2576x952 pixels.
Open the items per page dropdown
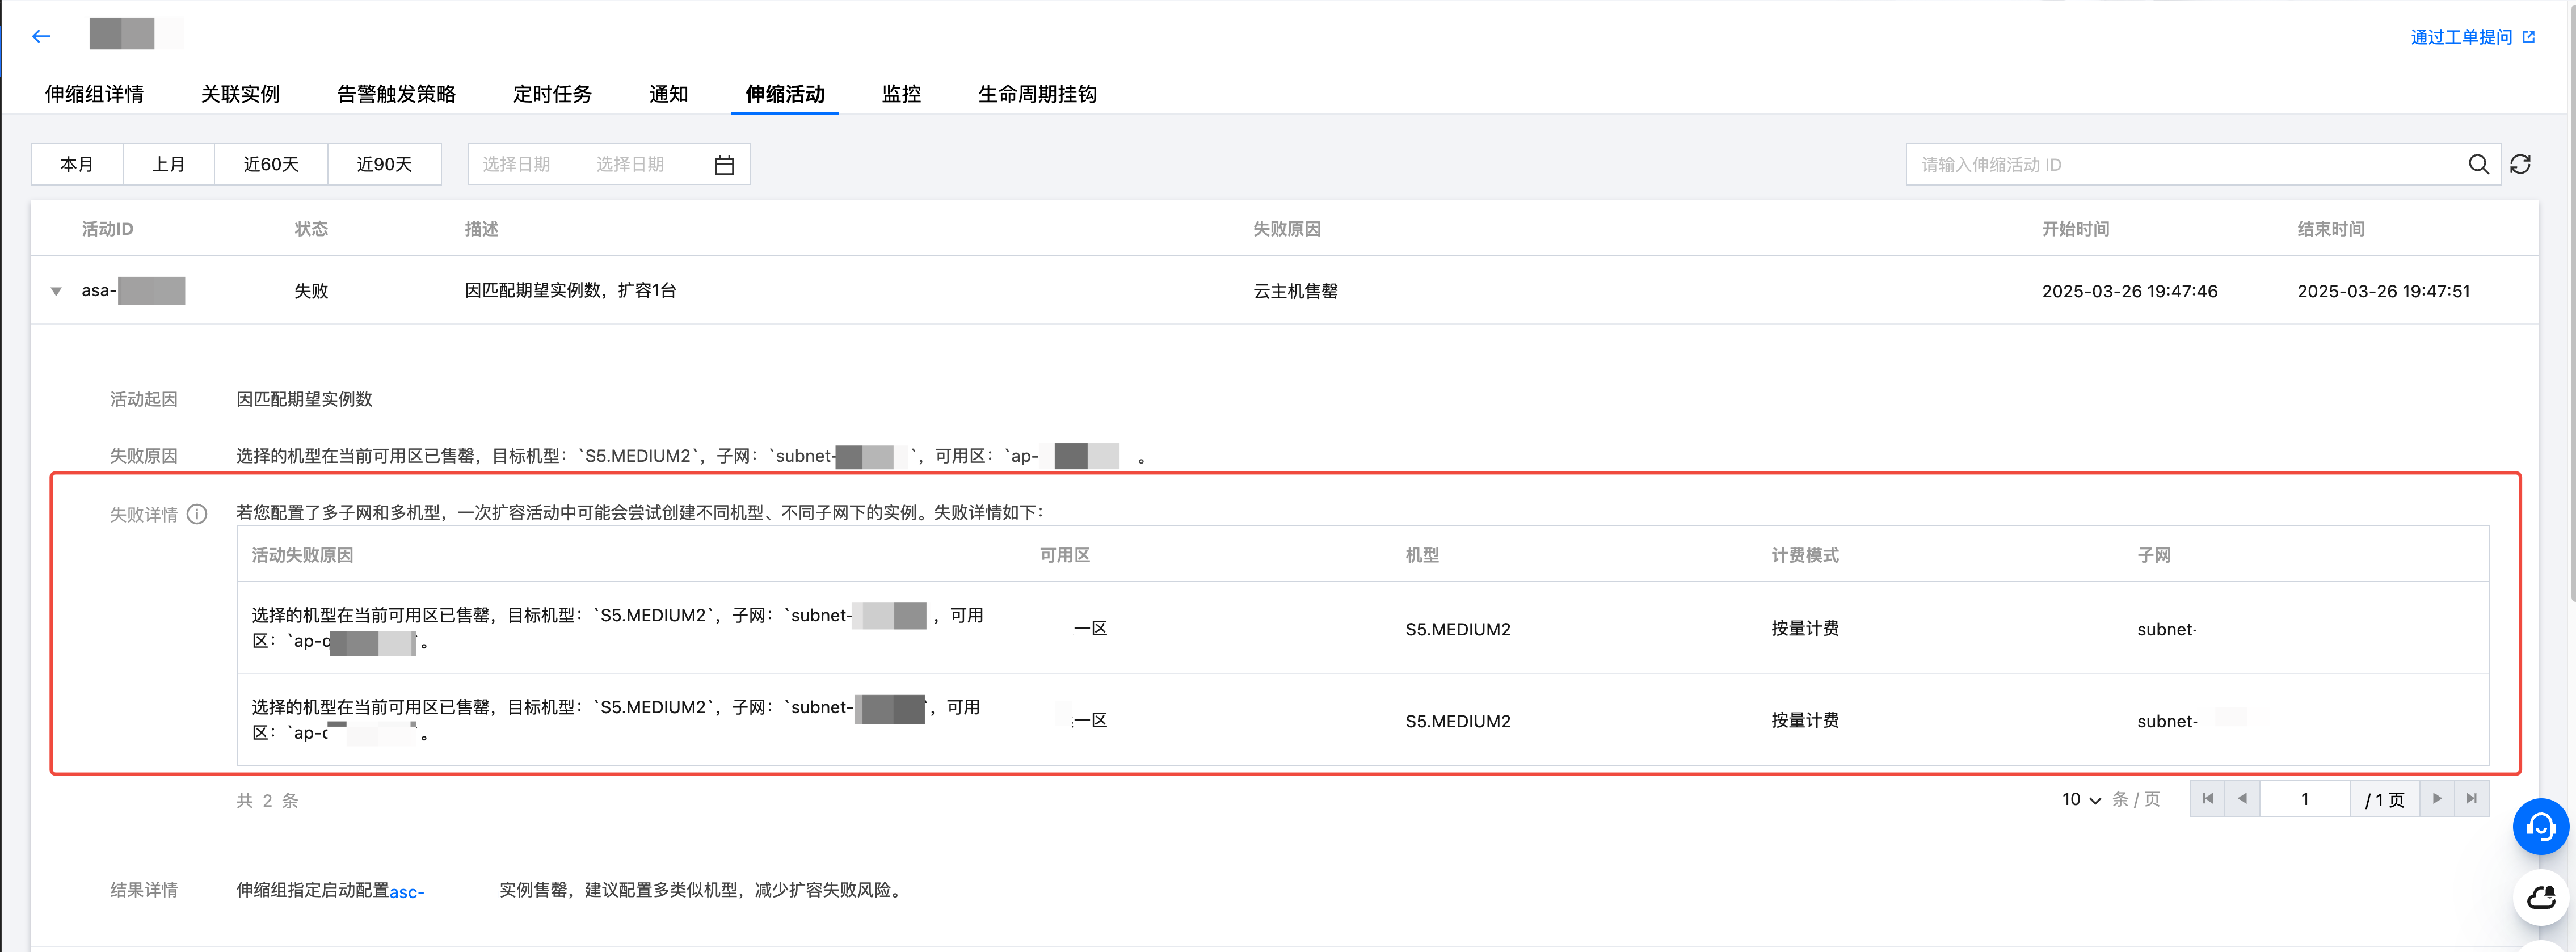pyautogui.click(x=2081, y=800)
